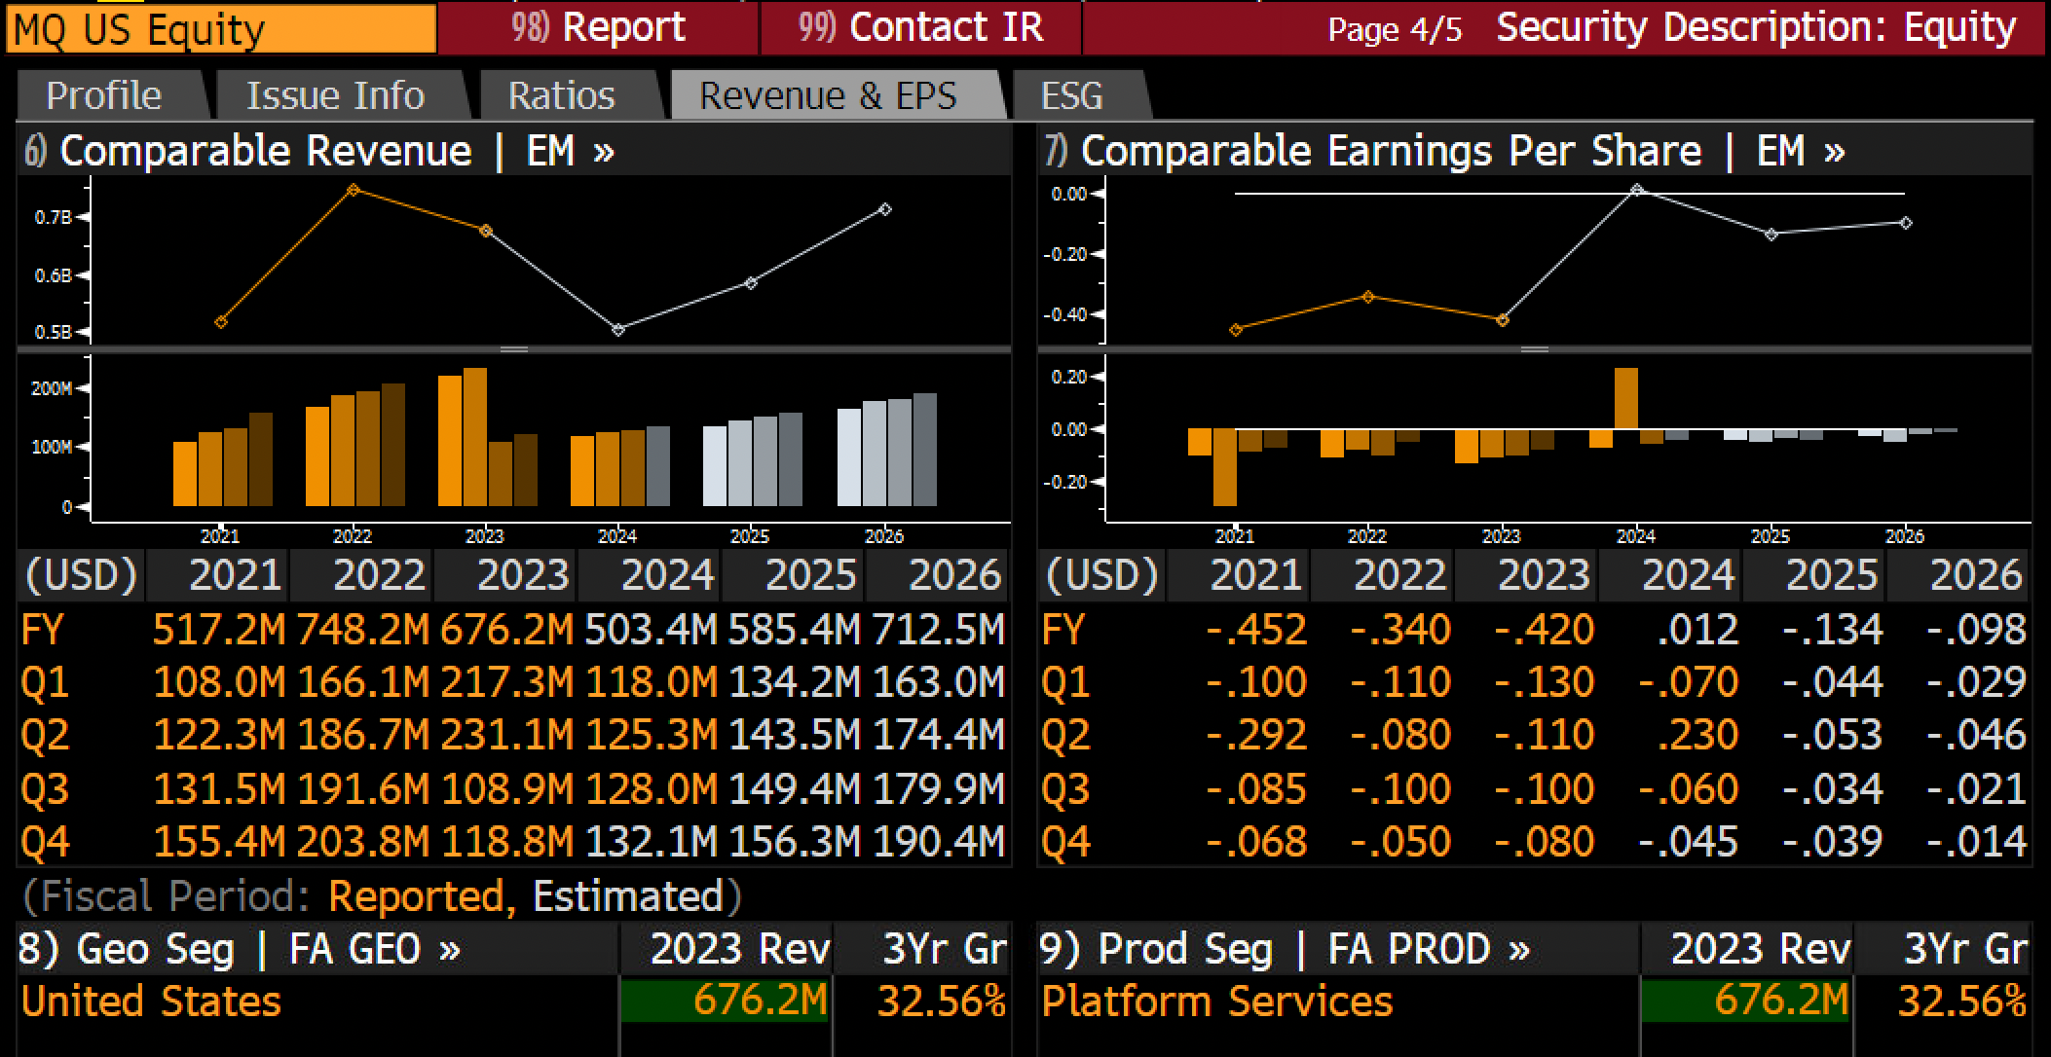Switch to the ESG tab
The width and height of the screenshot is (2051, 1057).
1074,95
